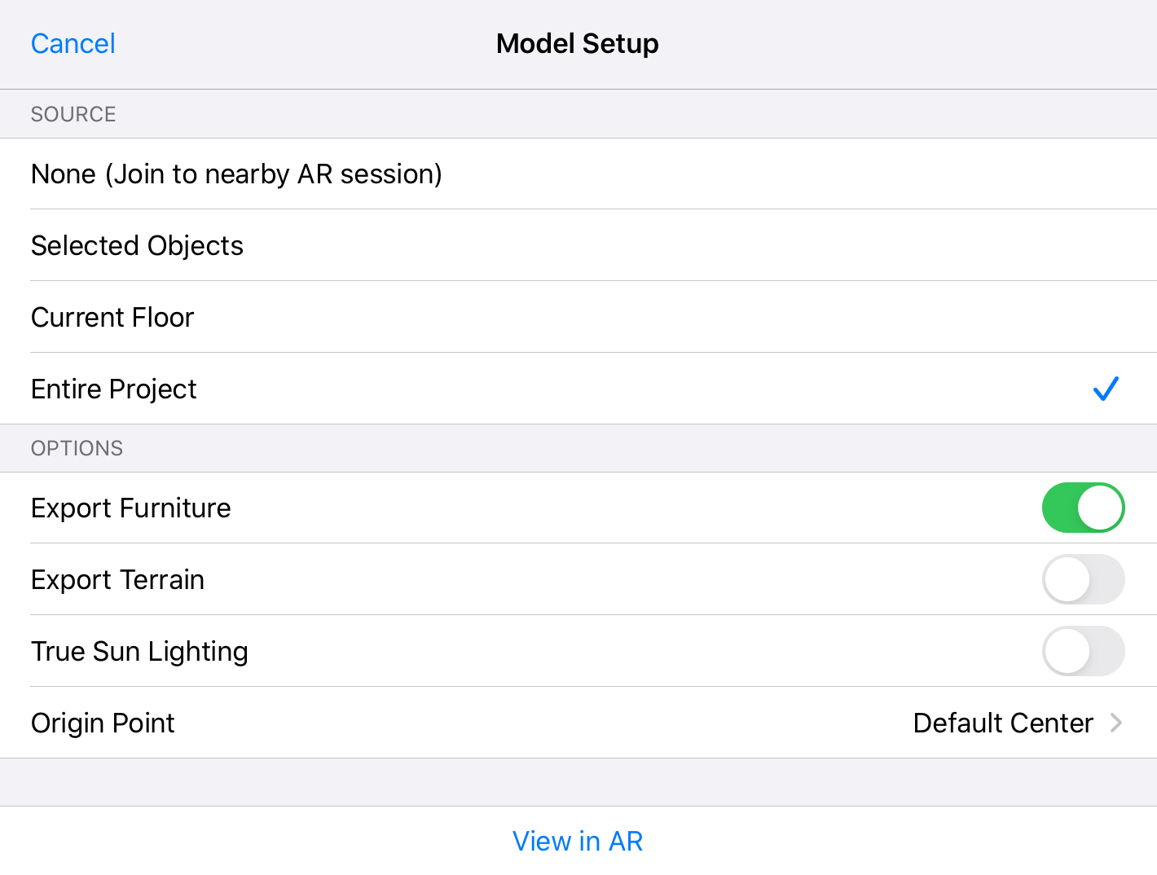Cancel the Model Setup dialog
1157x875 pixels.
pyautogui.click(x=73, y=43)
